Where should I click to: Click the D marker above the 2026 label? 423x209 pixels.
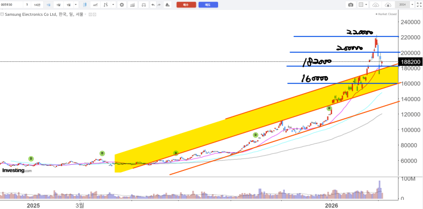329,108
